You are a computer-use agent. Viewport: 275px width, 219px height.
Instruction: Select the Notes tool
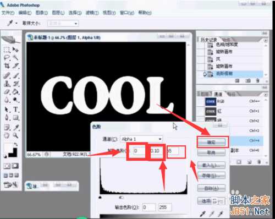point(7,127)
